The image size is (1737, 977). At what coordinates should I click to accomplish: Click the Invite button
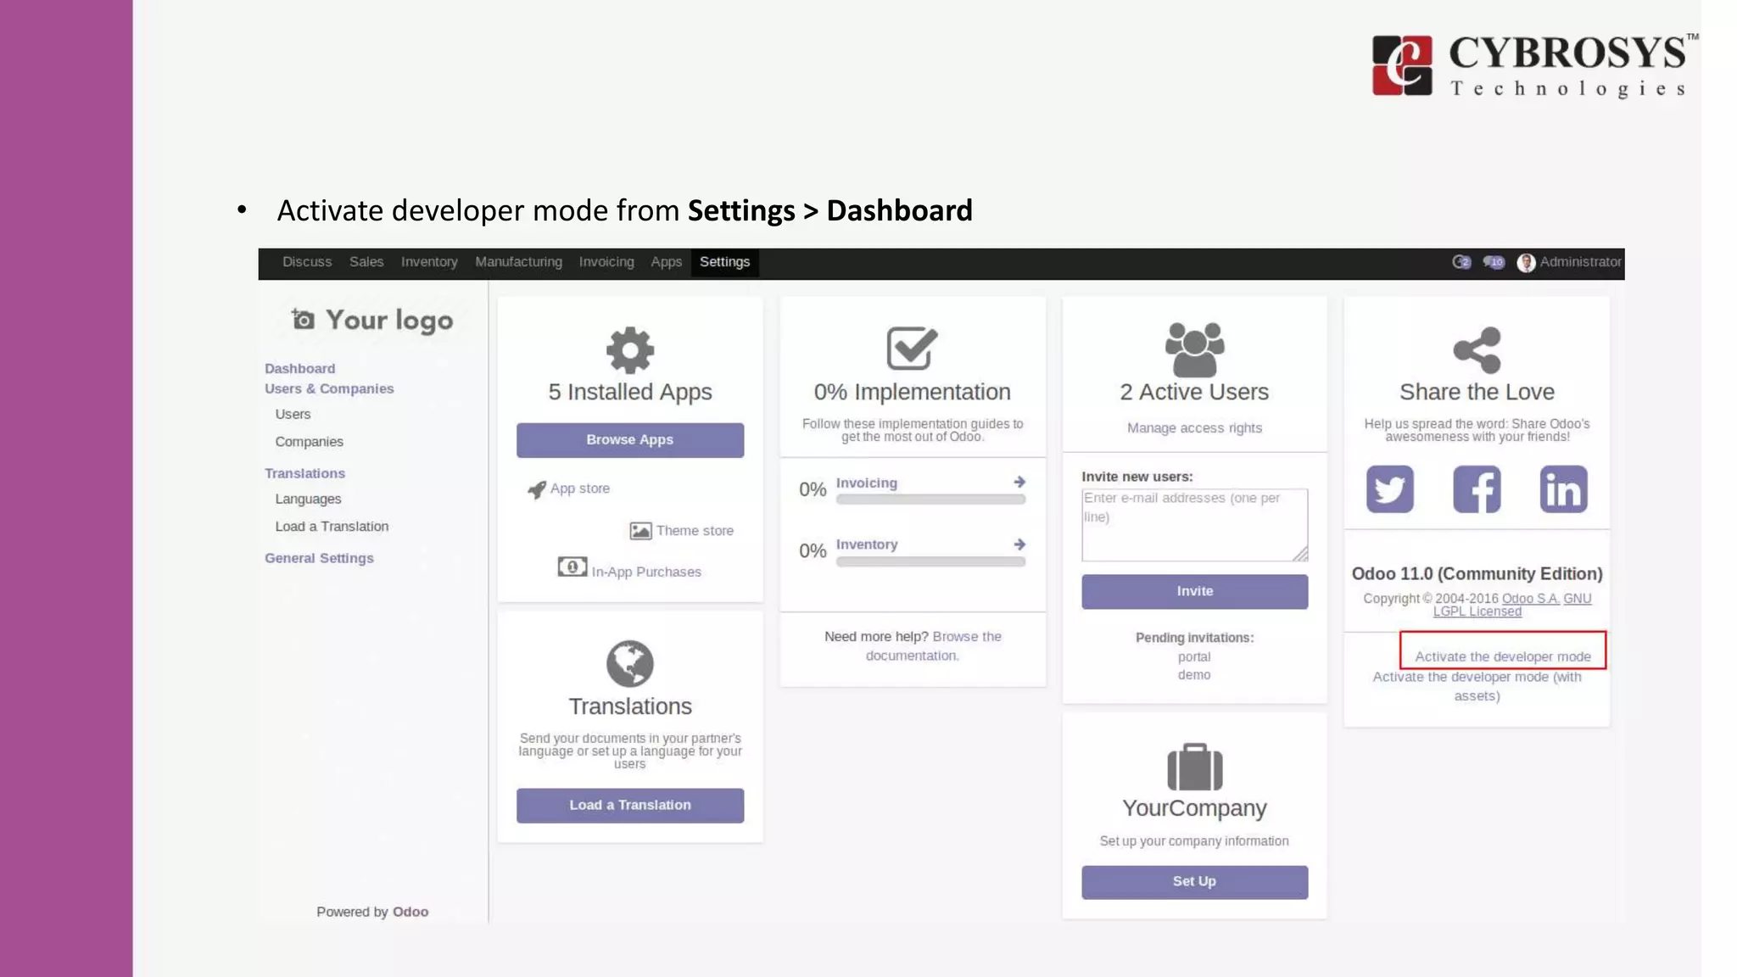[1194, 591]
